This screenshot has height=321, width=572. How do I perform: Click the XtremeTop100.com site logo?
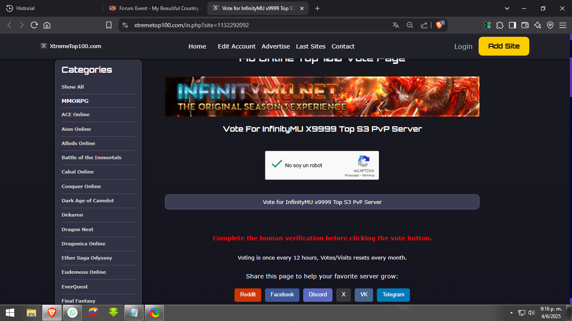tap(71, 46)
